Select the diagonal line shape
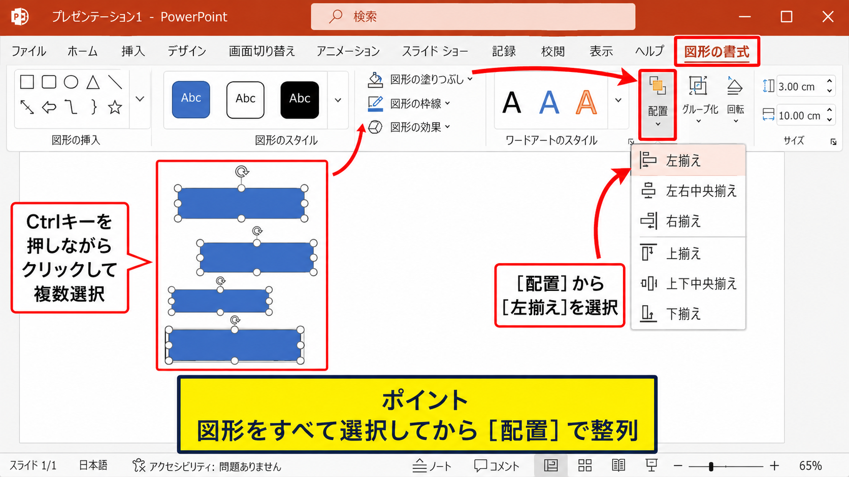Viewport: 849px width, 477px height. coord(115,82)
